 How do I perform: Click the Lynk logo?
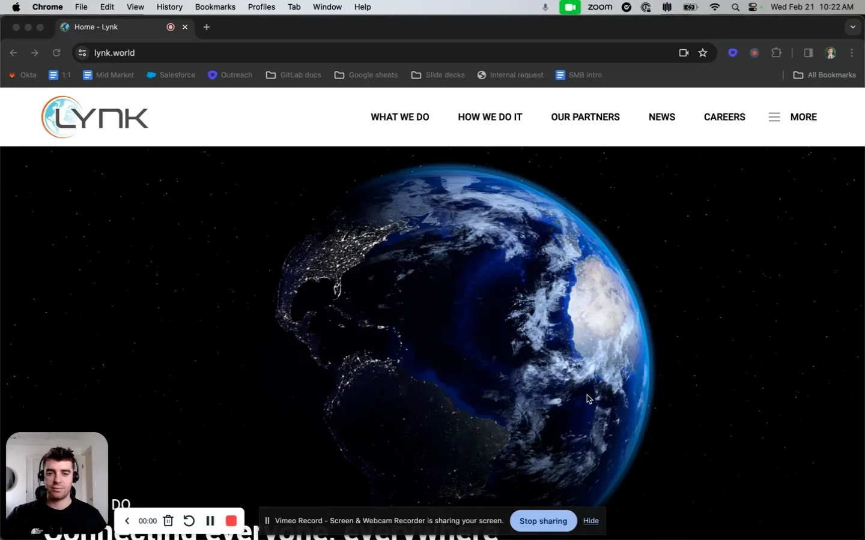click(x=94, y=117)
